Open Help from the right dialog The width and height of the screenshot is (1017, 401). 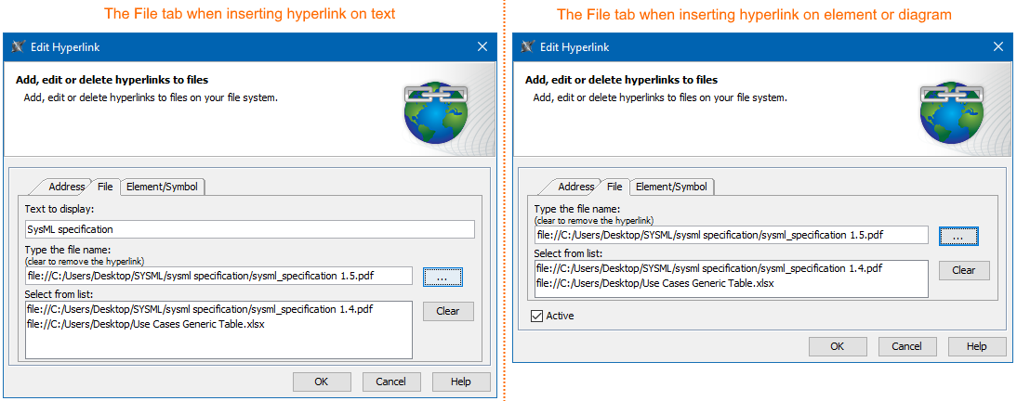click(x=976, y=346)
